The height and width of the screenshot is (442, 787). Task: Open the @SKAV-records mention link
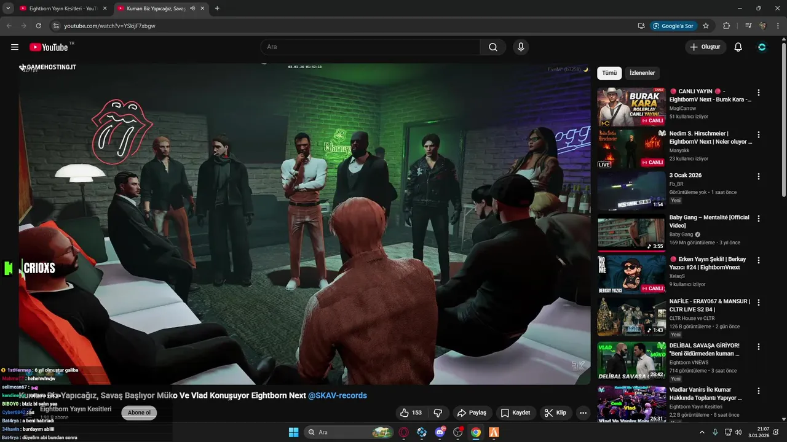pos(338,395)
